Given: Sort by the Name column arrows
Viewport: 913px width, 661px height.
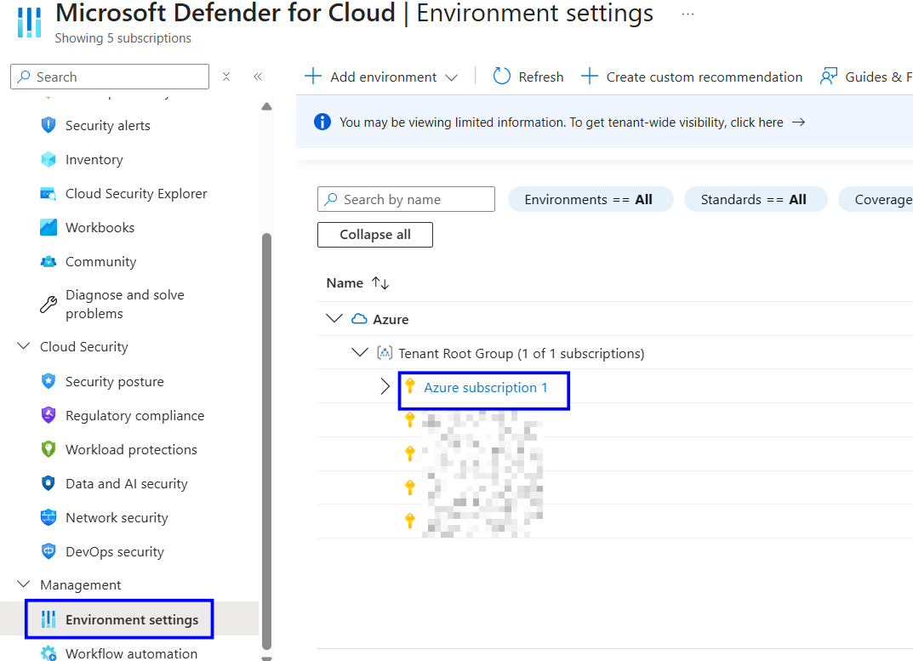Looking at the screenshot, I should point(380,283).
